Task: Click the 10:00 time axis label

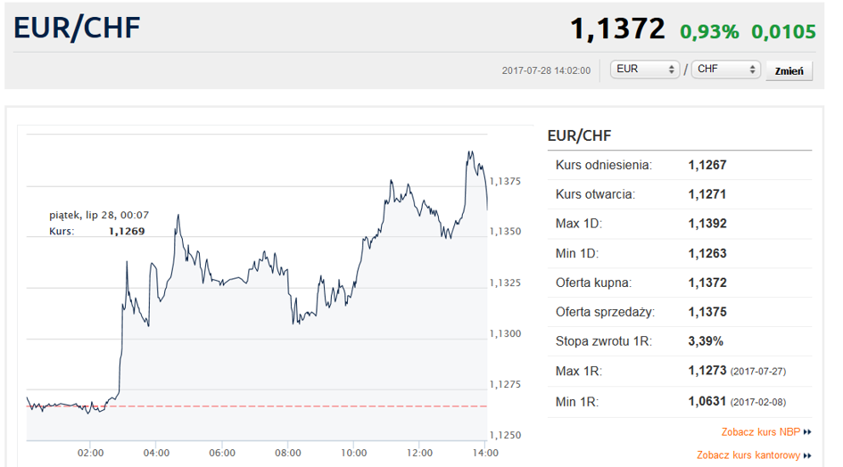Action: 354,453
